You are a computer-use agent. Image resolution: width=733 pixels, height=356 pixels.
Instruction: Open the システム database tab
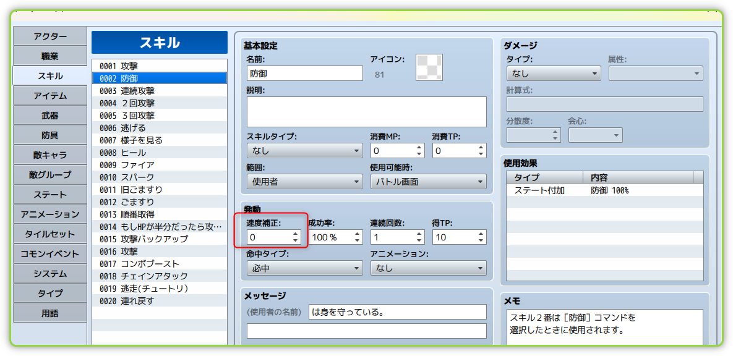(50, 274)
